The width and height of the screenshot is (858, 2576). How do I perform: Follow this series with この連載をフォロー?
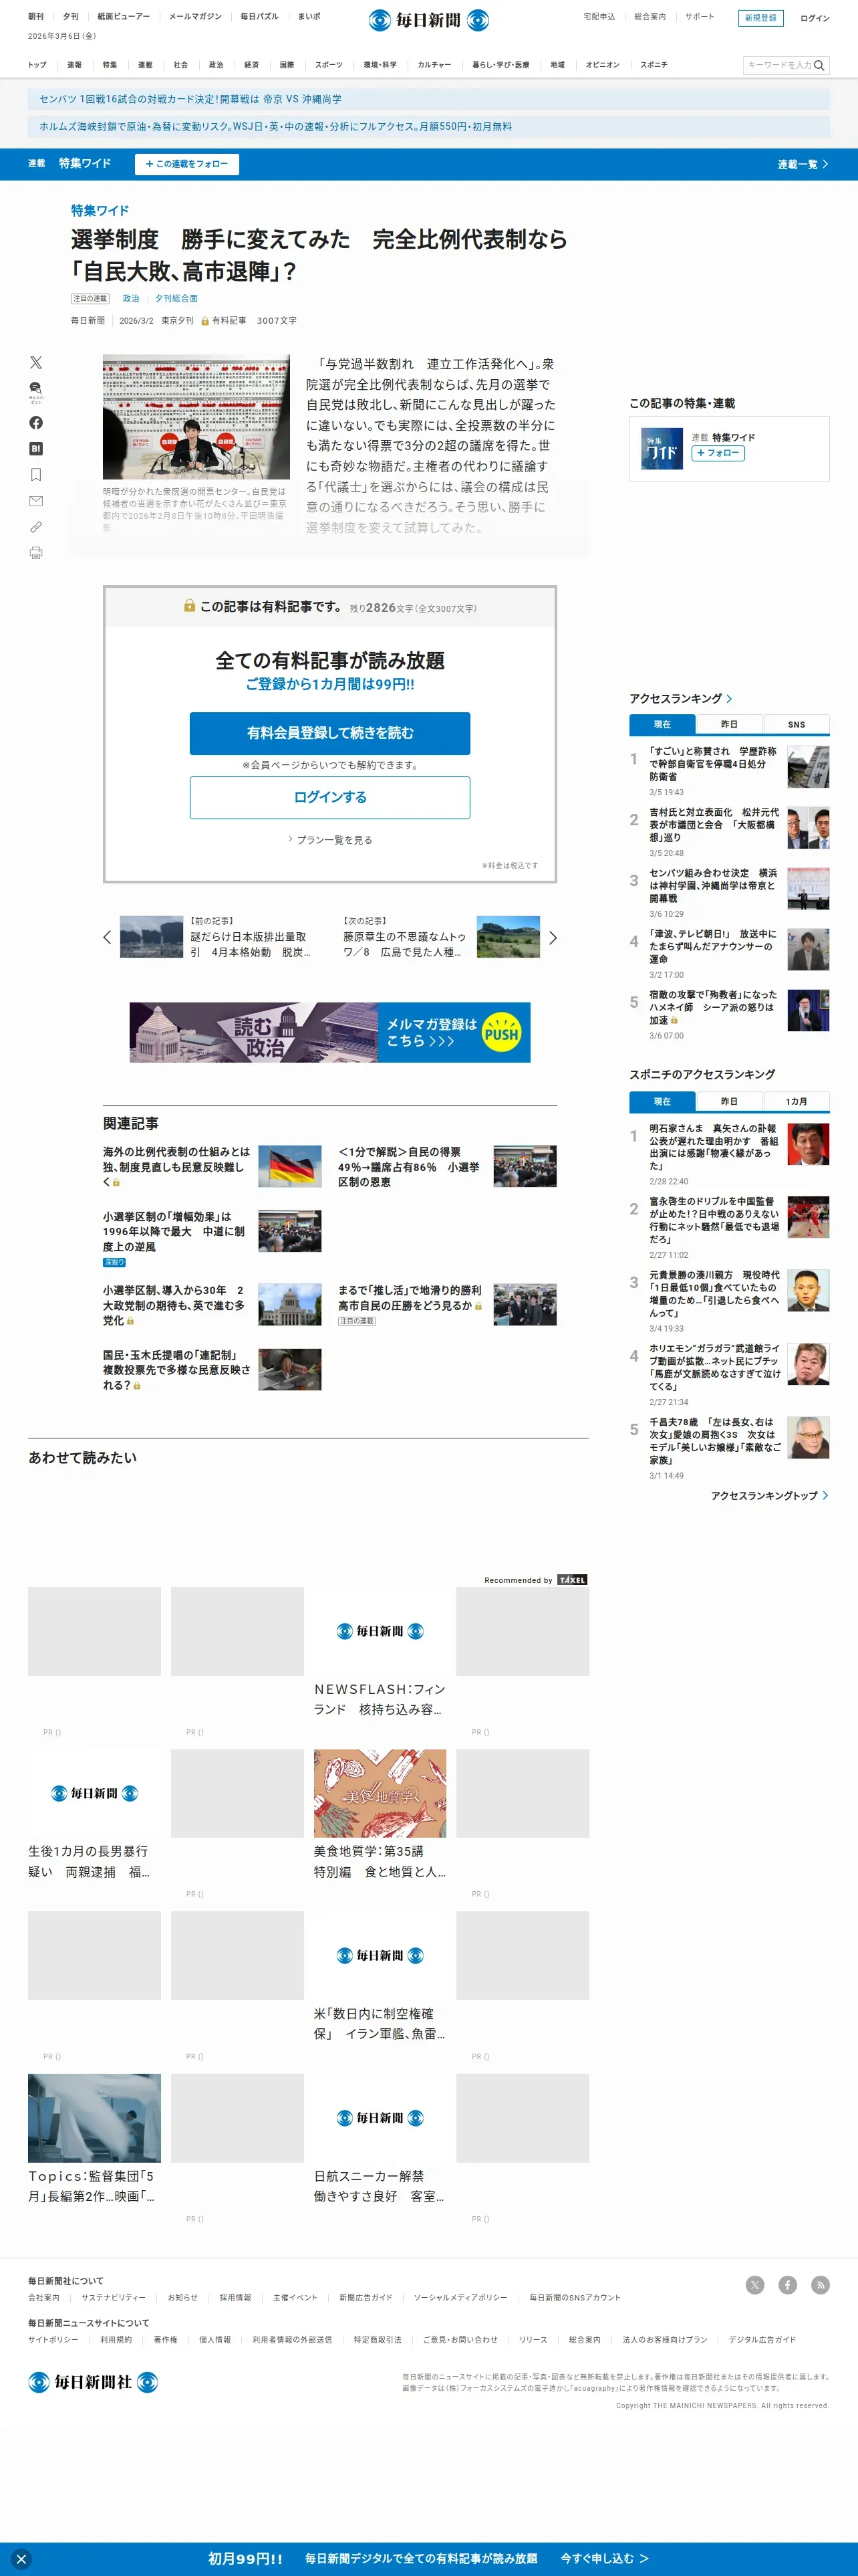[x=187, y=164]
